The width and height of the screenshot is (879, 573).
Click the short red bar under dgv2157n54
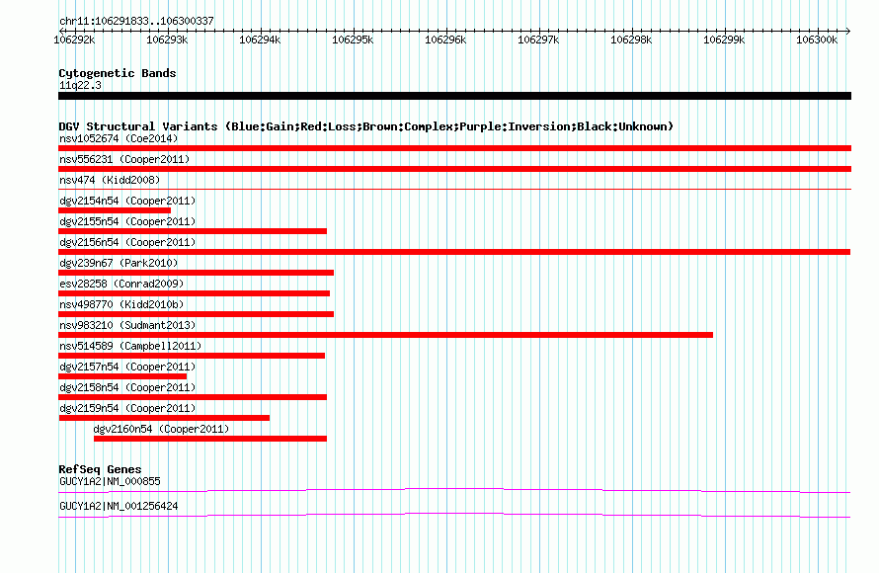[122, 376]
